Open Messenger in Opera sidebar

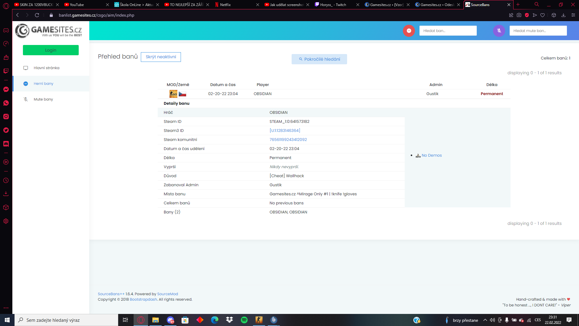[6, 89]
